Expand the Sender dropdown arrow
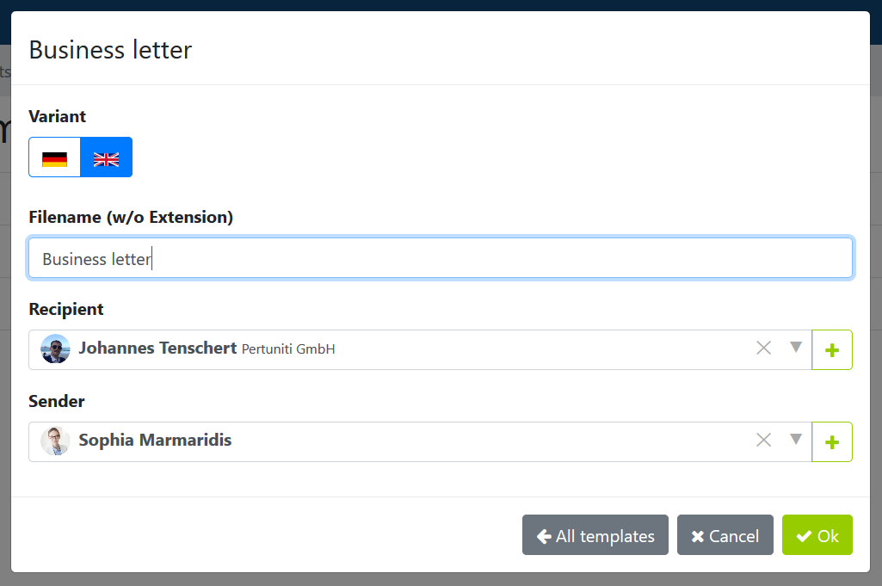Screen dimensions: 882x586 pos(795,439)
